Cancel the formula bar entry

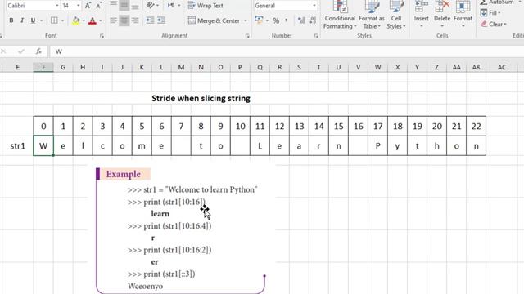click(3, 51)
